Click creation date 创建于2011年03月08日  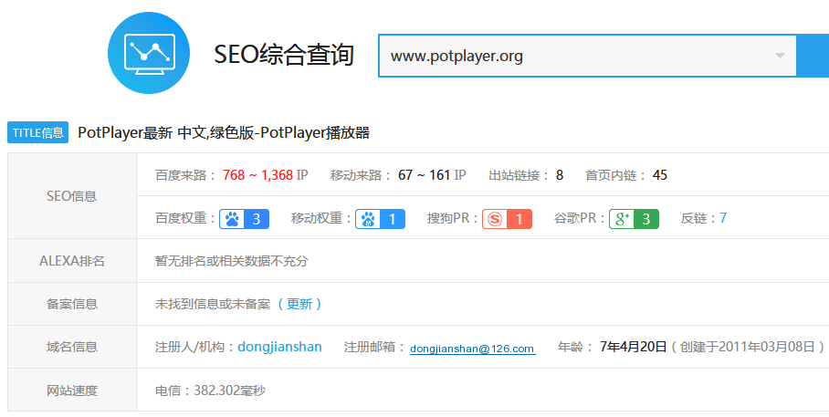point(748,347)
